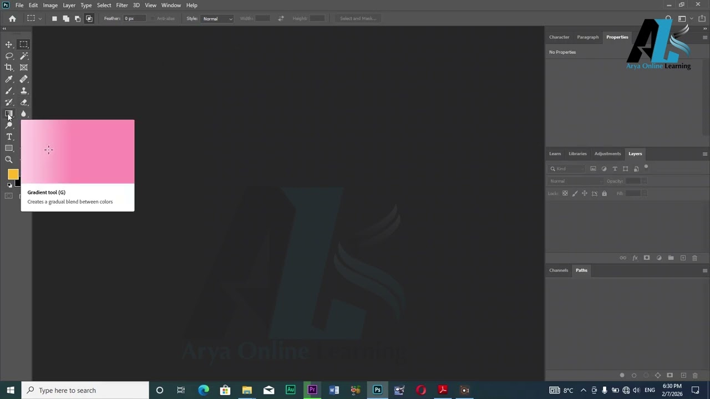
Task: Open Microsoft Word from taskbar
Action: click(x=334, y=390)
